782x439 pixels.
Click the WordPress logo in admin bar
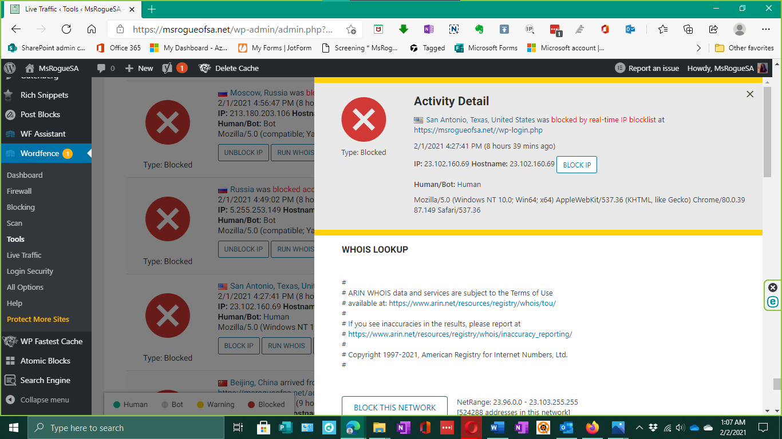click(10, 68)
